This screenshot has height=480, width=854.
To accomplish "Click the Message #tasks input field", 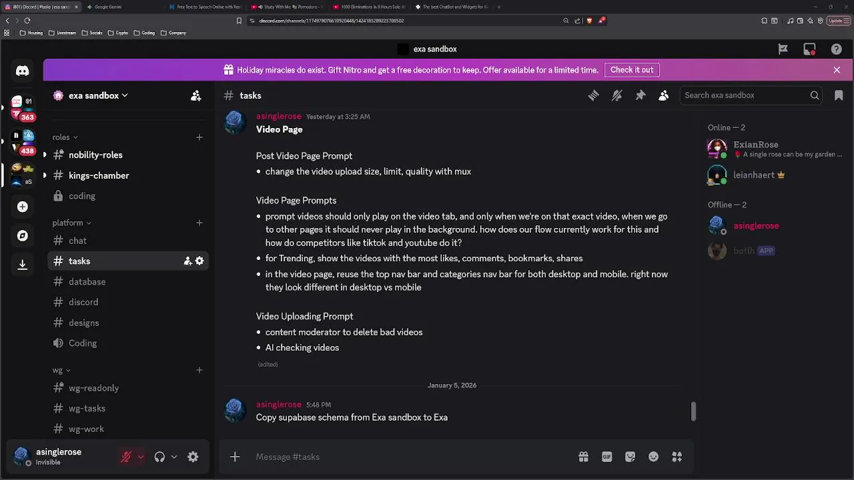I will point(412,457).
